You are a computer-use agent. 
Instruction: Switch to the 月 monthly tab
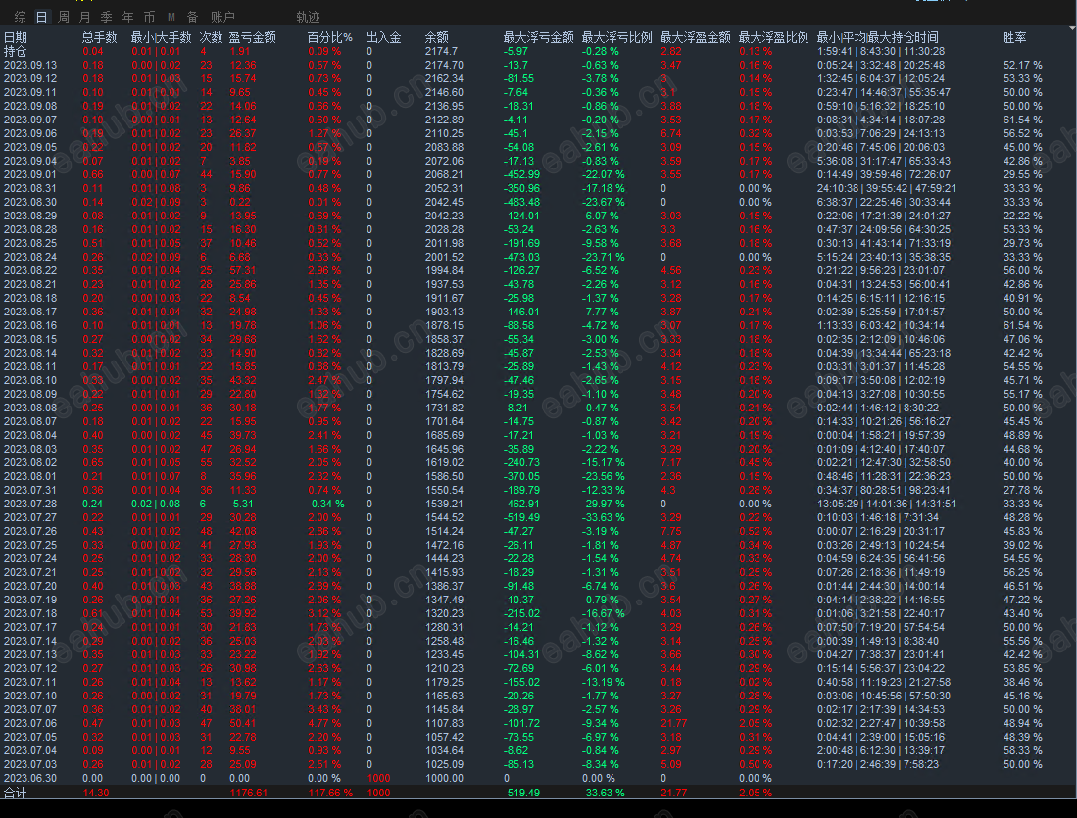pos(85,18)
